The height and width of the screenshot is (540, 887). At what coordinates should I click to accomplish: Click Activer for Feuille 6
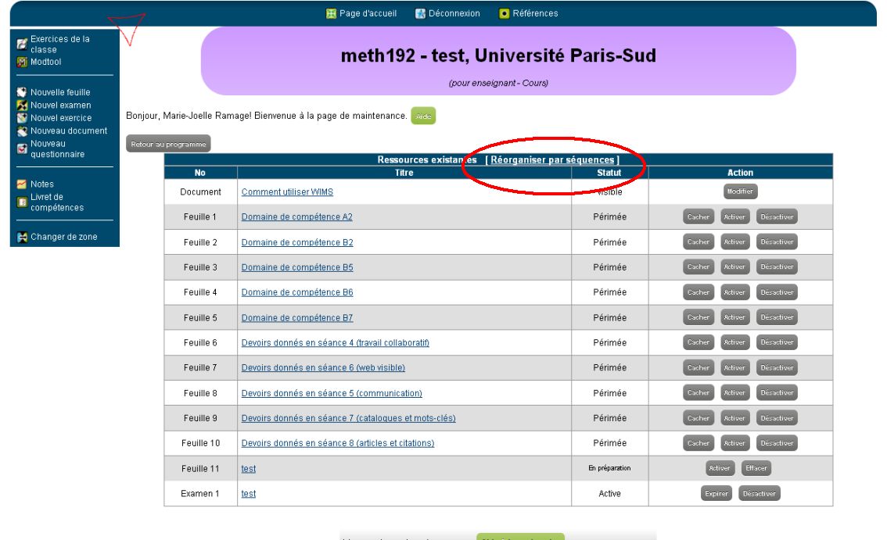pos(734,342)
